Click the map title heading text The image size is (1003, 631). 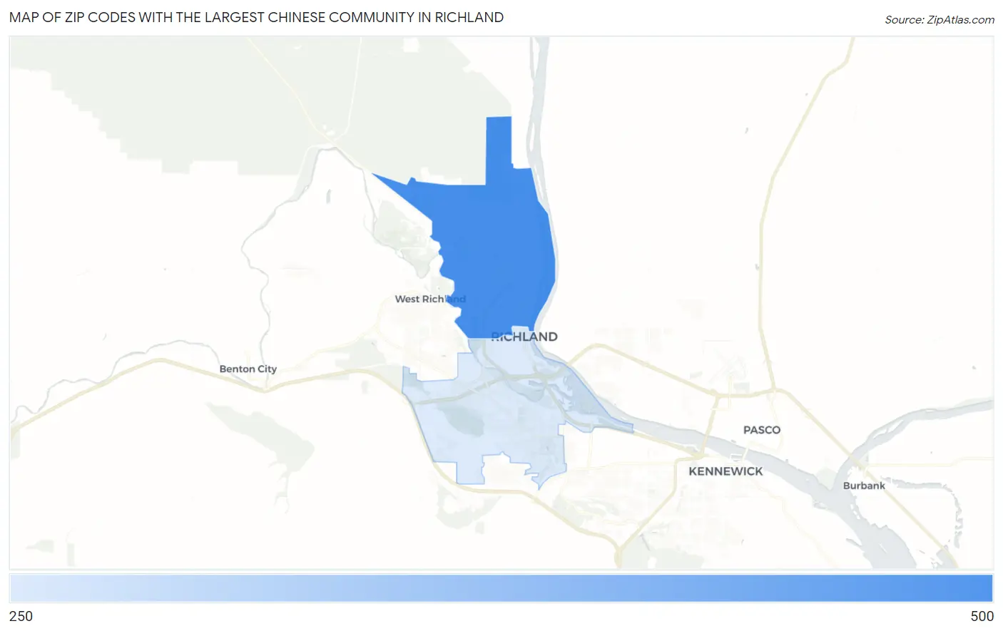257,18
